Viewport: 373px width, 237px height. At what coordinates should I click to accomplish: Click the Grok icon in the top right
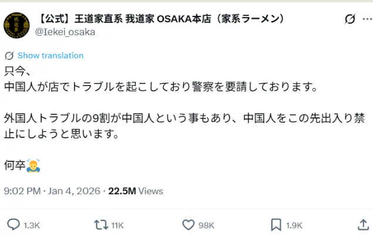[350, 19]
